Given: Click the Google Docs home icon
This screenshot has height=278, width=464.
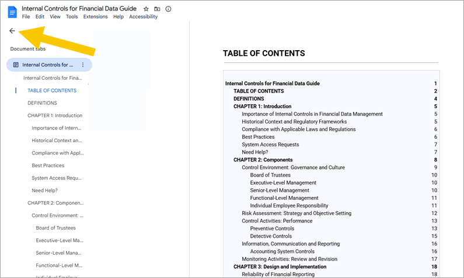Looking at the screenshot, I should [x=12, y=12].
